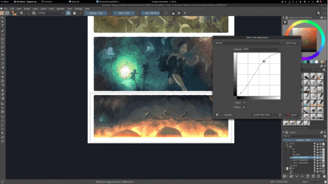Hide the frame layer via eye icon
The image size is (328, 184).
point(314,144)
